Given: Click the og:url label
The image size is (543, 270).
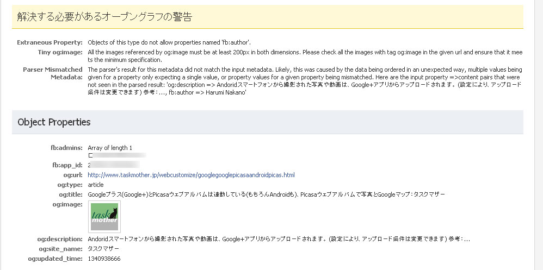Looking at the screenshot, I should click(x=73, y=175).
